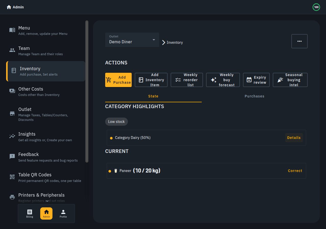Image resolution: width=326 pixels, height=229 pixels.
Task: Open Team section in sidebar
Action: pos(46,51)
